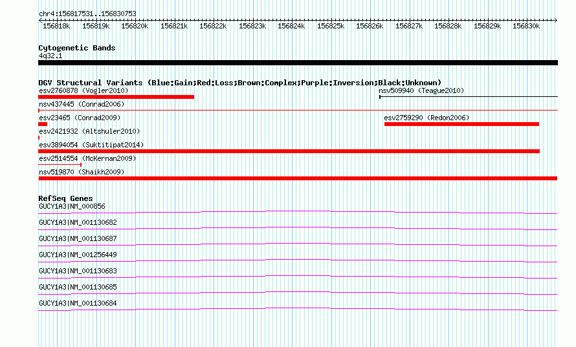
Task: Click the 156830k ruler position
Action: [526, 26]
